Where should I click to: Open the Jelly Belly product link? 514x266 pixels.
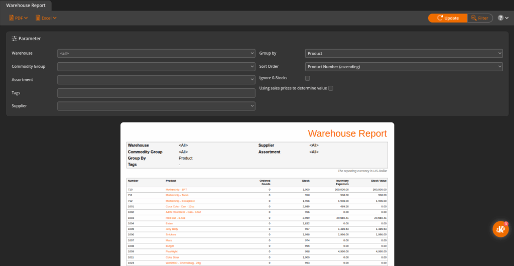point(172,229)
